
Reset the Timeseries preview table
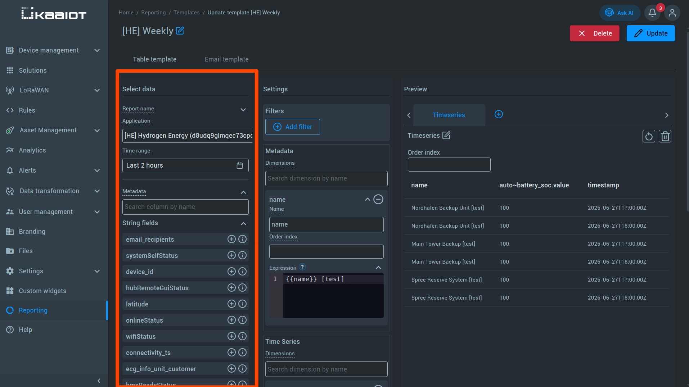(x=649, y=136)
